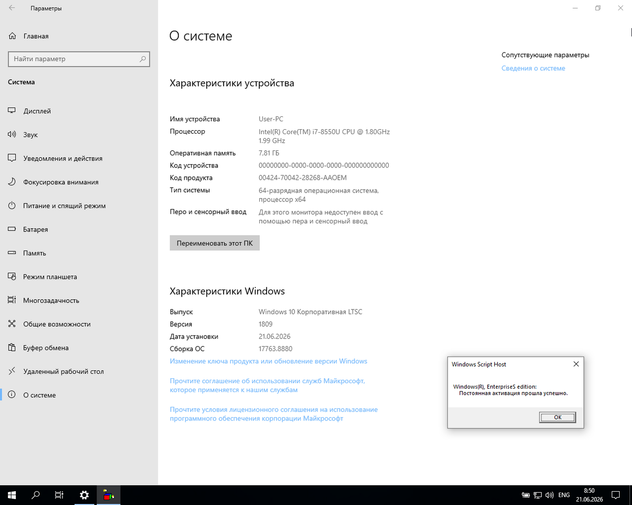Click the Характеристики Windows heading
Viewport: 632px width, 505px height.
tap(227, 291)
